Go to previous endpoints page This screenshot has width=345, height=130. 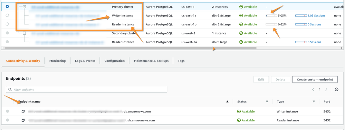[x=313, y=89]
